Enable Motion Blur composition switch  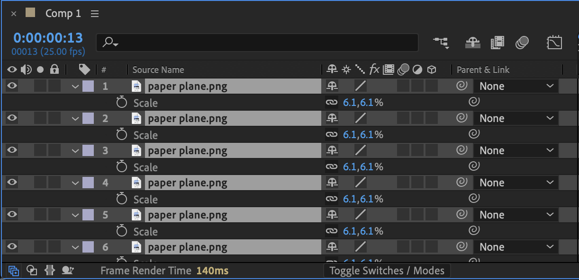tap(522, 43)
